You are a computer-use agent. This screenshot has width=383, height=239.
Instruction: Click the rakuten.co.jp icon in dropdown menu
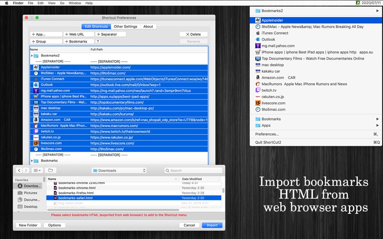click(x=258, y=97)
